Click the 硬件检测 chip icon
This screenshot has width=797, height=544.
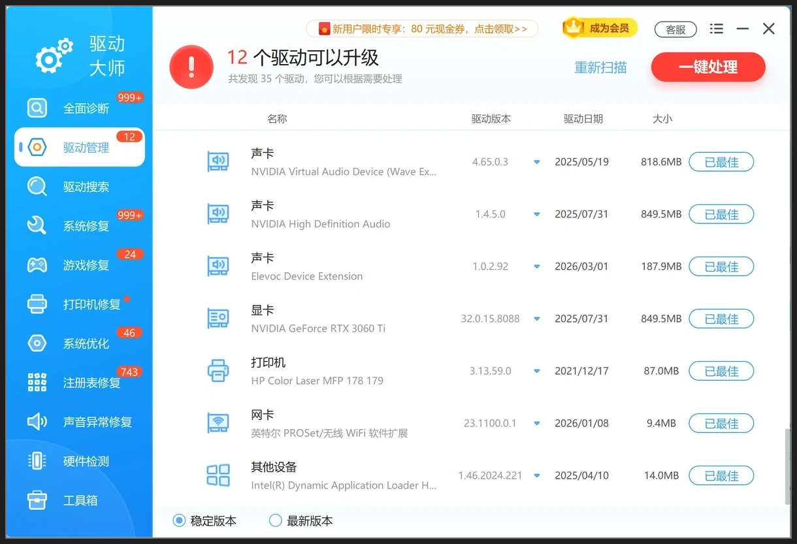click(37, 460)
